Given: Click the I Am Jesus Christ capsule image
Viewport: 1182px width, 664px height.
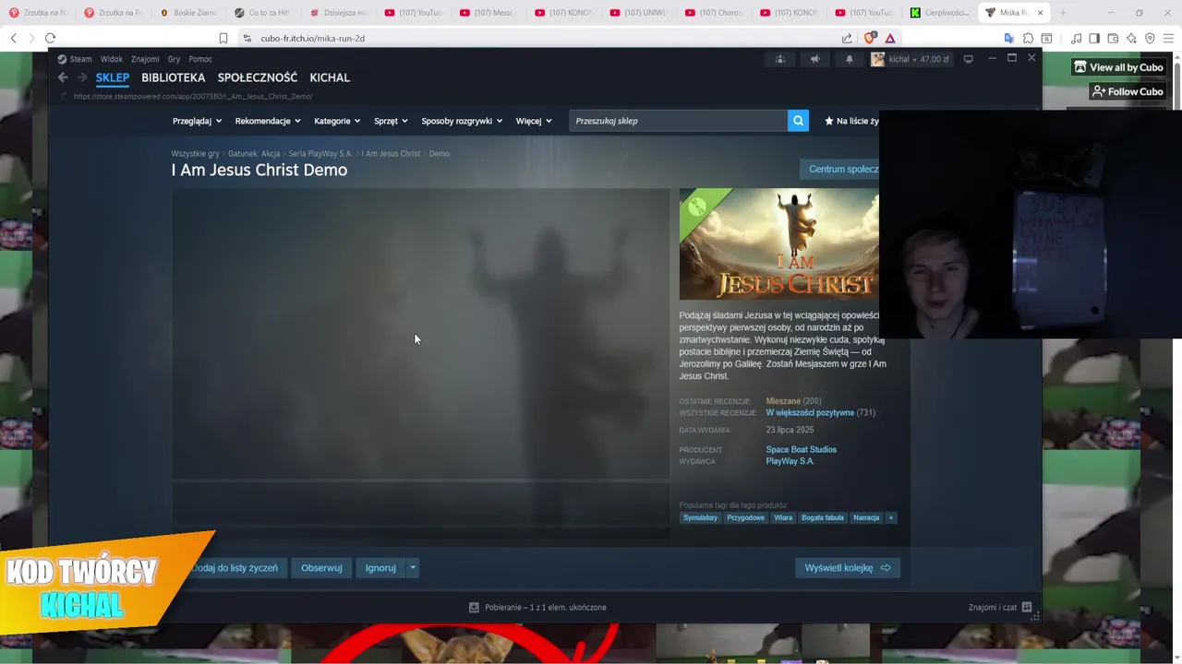Looking at the screenshot, I should (x=778, y=244).
